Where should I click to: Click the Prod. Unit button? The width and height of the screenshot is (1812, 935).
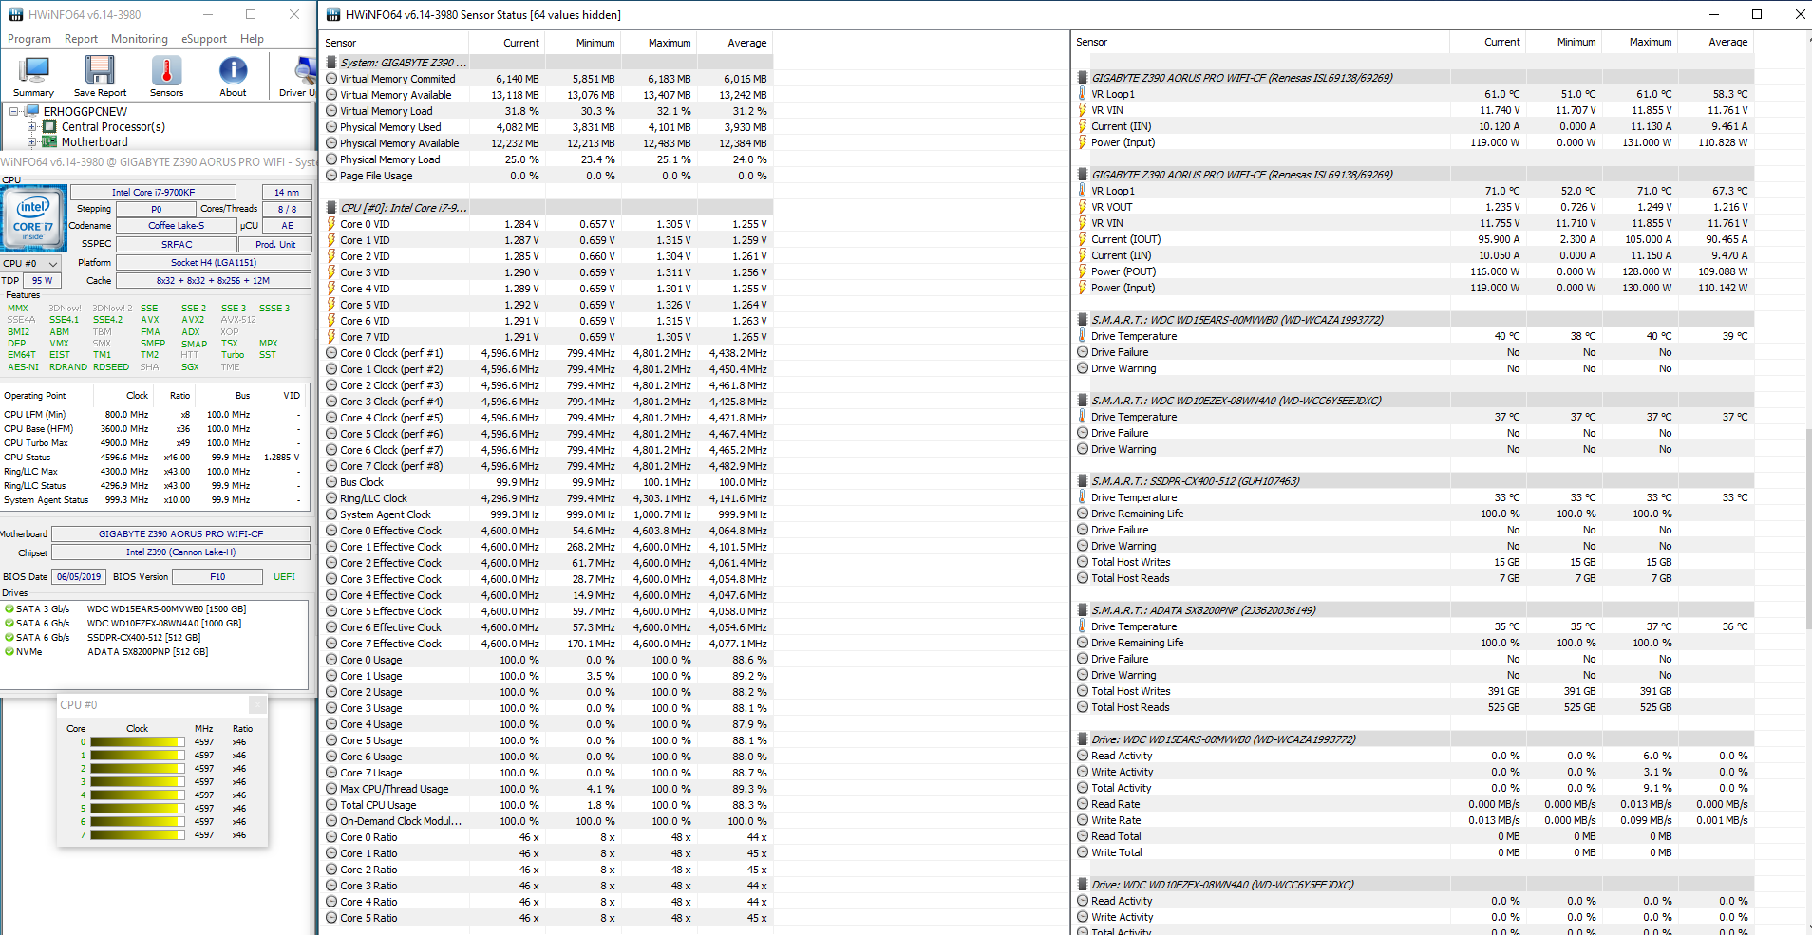point(275,244)
